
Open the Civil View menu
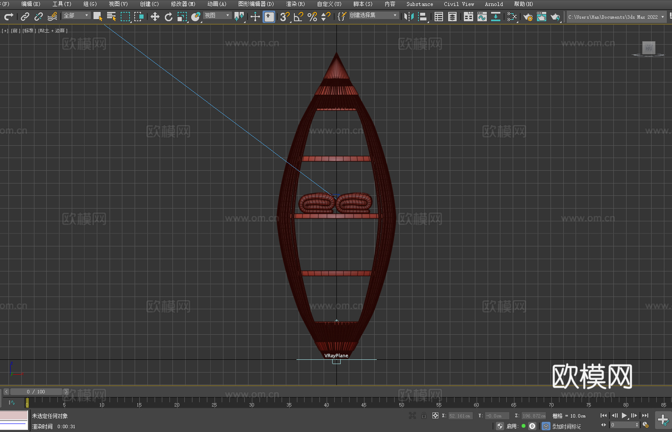pos(459,4)
